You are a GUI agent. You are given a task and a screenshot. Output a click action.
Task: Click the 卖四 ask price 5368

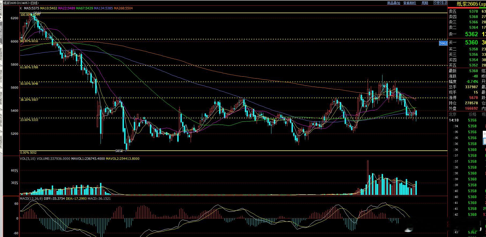(474, 17)
